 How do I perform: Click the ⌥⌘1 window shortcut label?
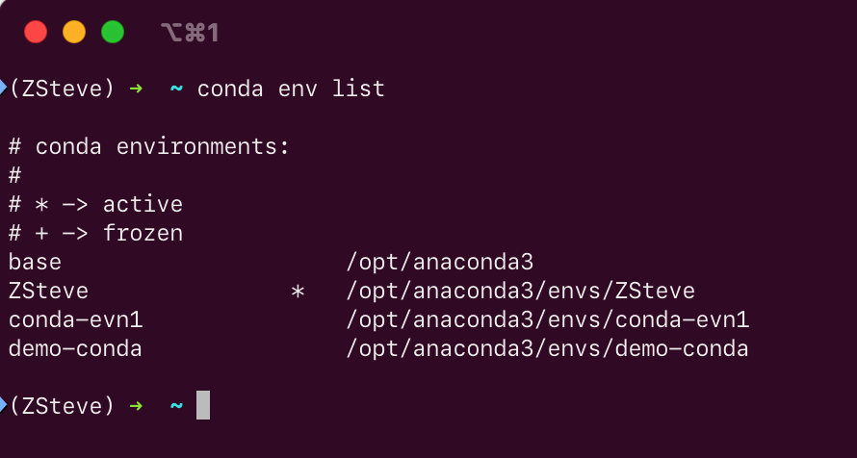click(190, 32)
